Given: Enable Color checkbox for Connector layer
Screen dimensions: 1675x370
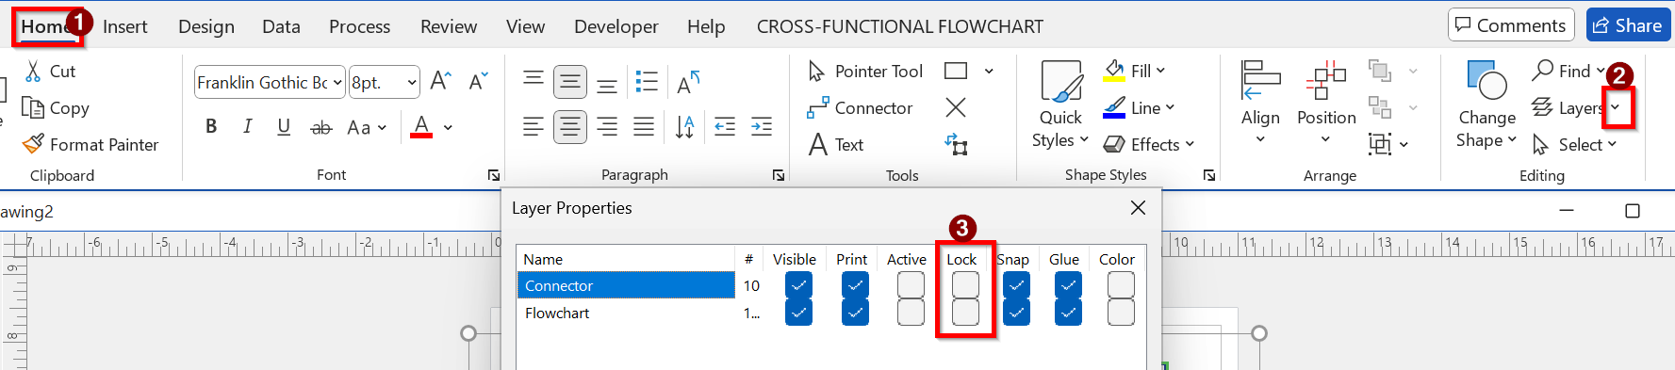Looking at the screenshot, I should (1121, 285).
